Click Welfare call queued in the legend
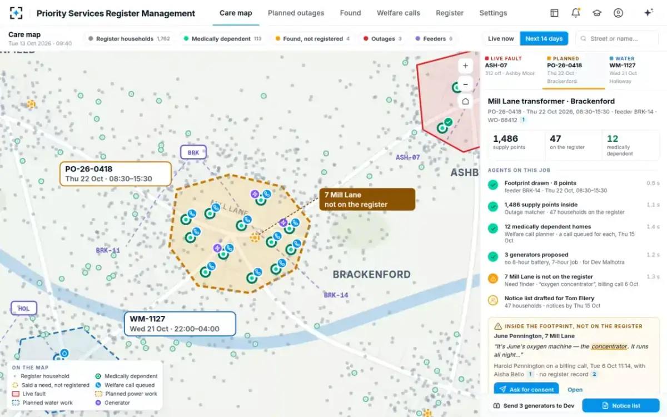The image size is (667, 417). click(x=125, y=385)
